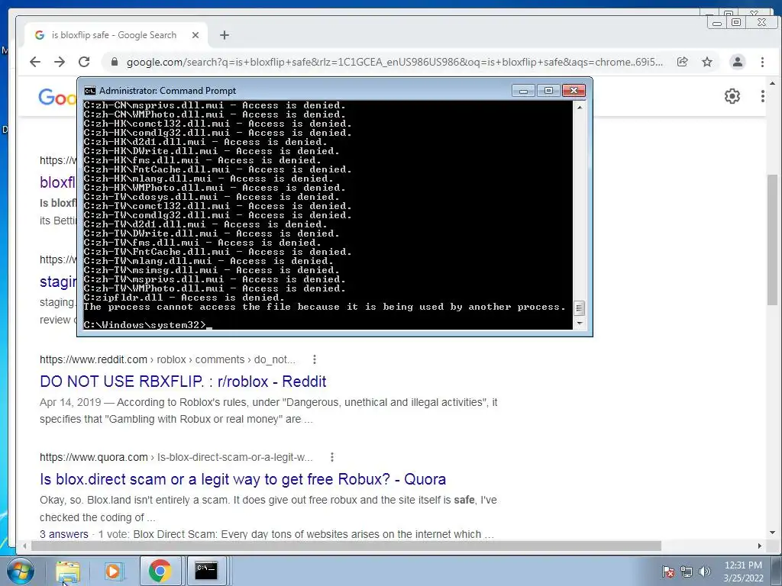
Task: Close the Command Prompt window
Action: (x=574, y=91)
